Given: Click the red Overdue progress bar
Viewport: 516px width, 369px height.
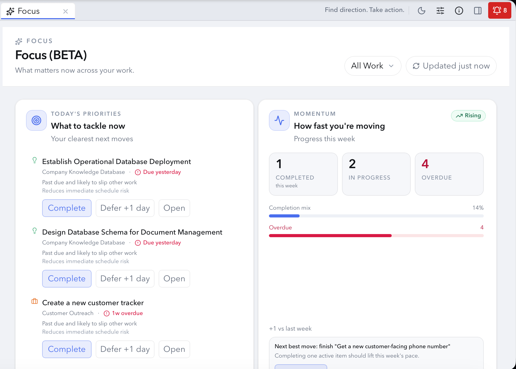Looking at the screenshot, I should (x=376, y=236).
